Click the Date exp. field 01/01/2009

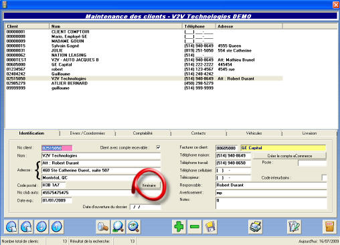coord(57,200)
